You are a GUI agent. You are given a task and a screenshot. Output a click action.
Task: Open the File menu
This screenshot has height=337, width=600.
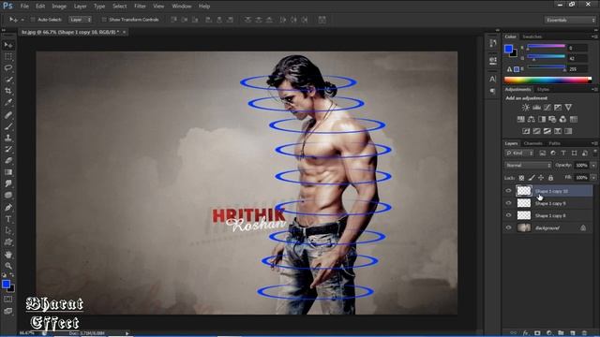tap(24, 7)
